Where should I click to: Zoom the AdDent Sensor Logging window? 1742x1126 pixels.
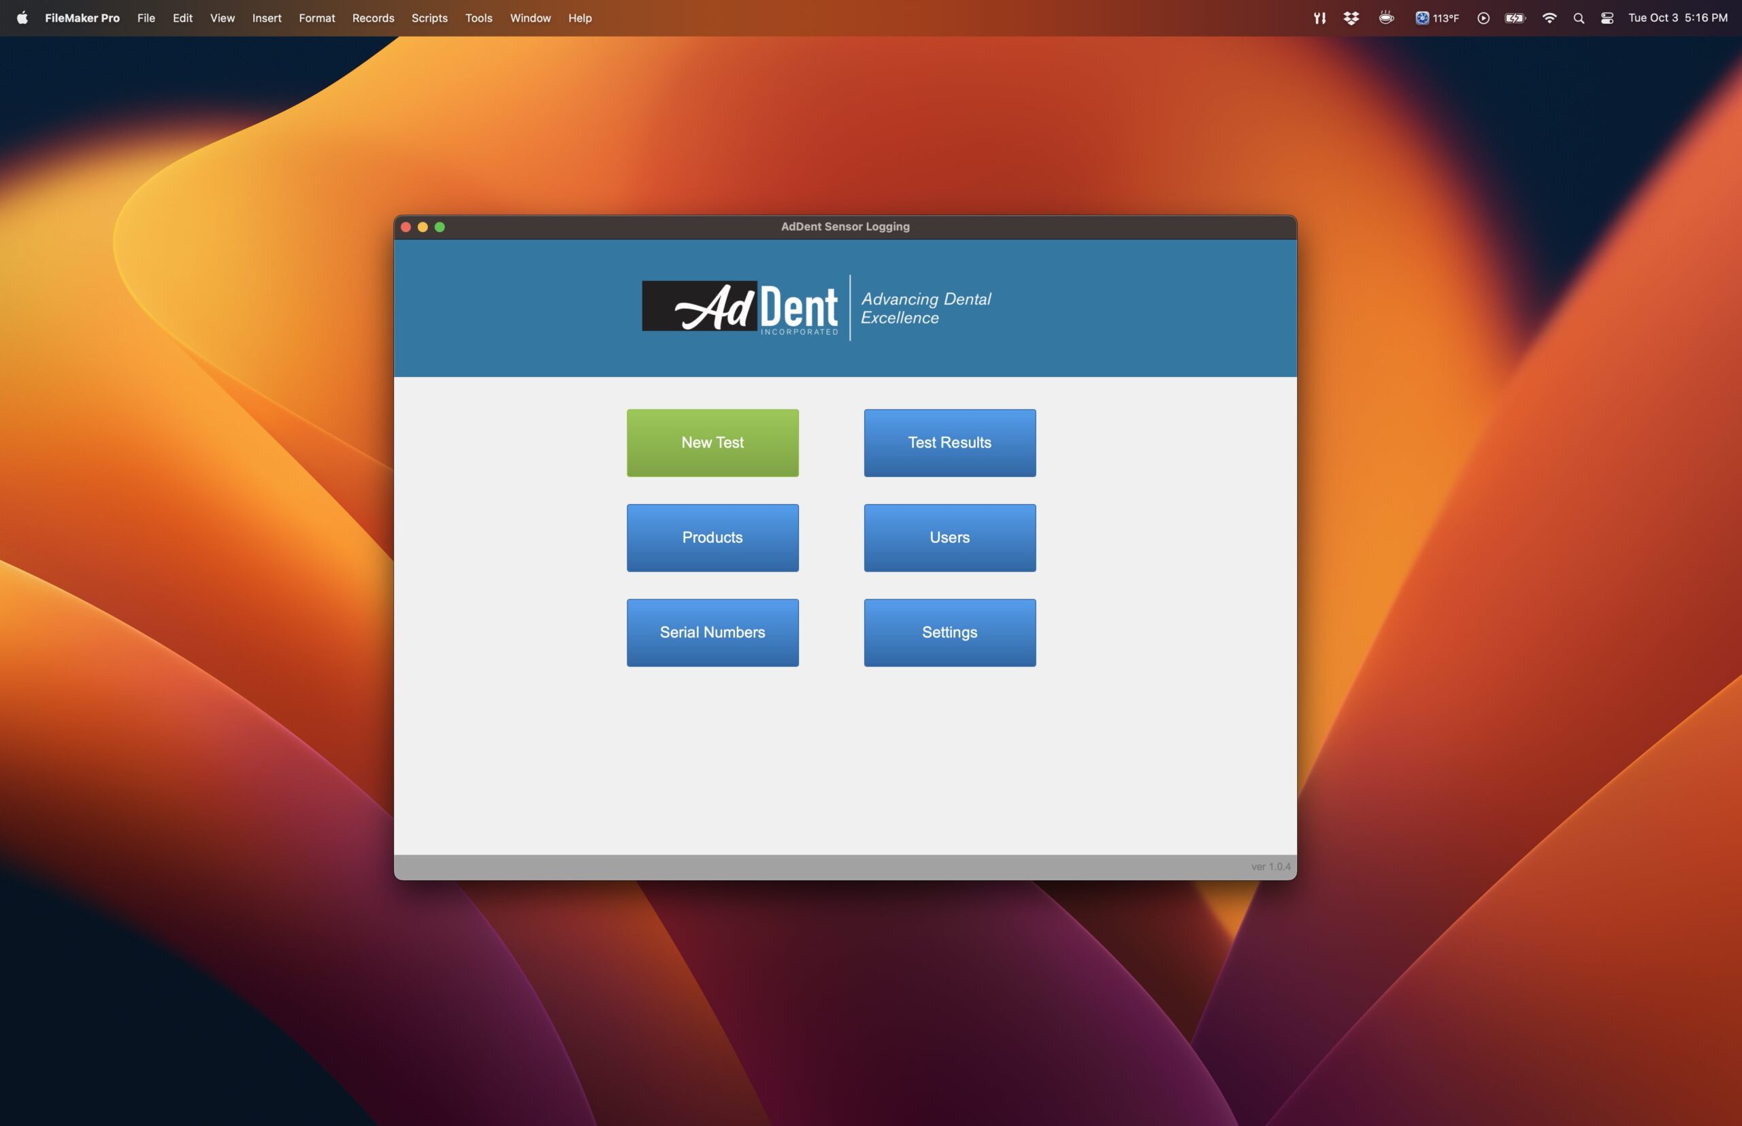(440, 227)
